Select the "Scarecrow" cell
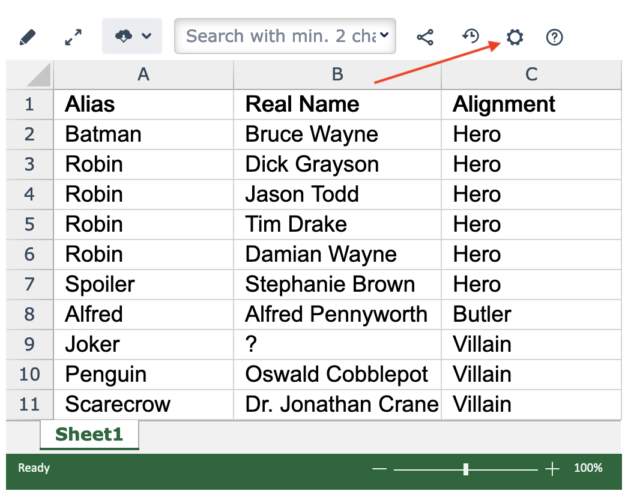This screenshot has width=628, height=497. coord(143,405)
